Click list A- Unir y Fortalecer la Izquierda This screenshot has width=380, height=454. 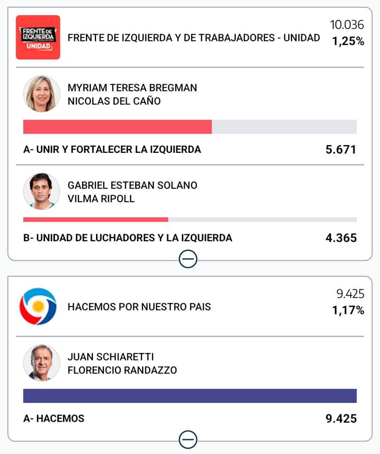click(x=112, y=149)
